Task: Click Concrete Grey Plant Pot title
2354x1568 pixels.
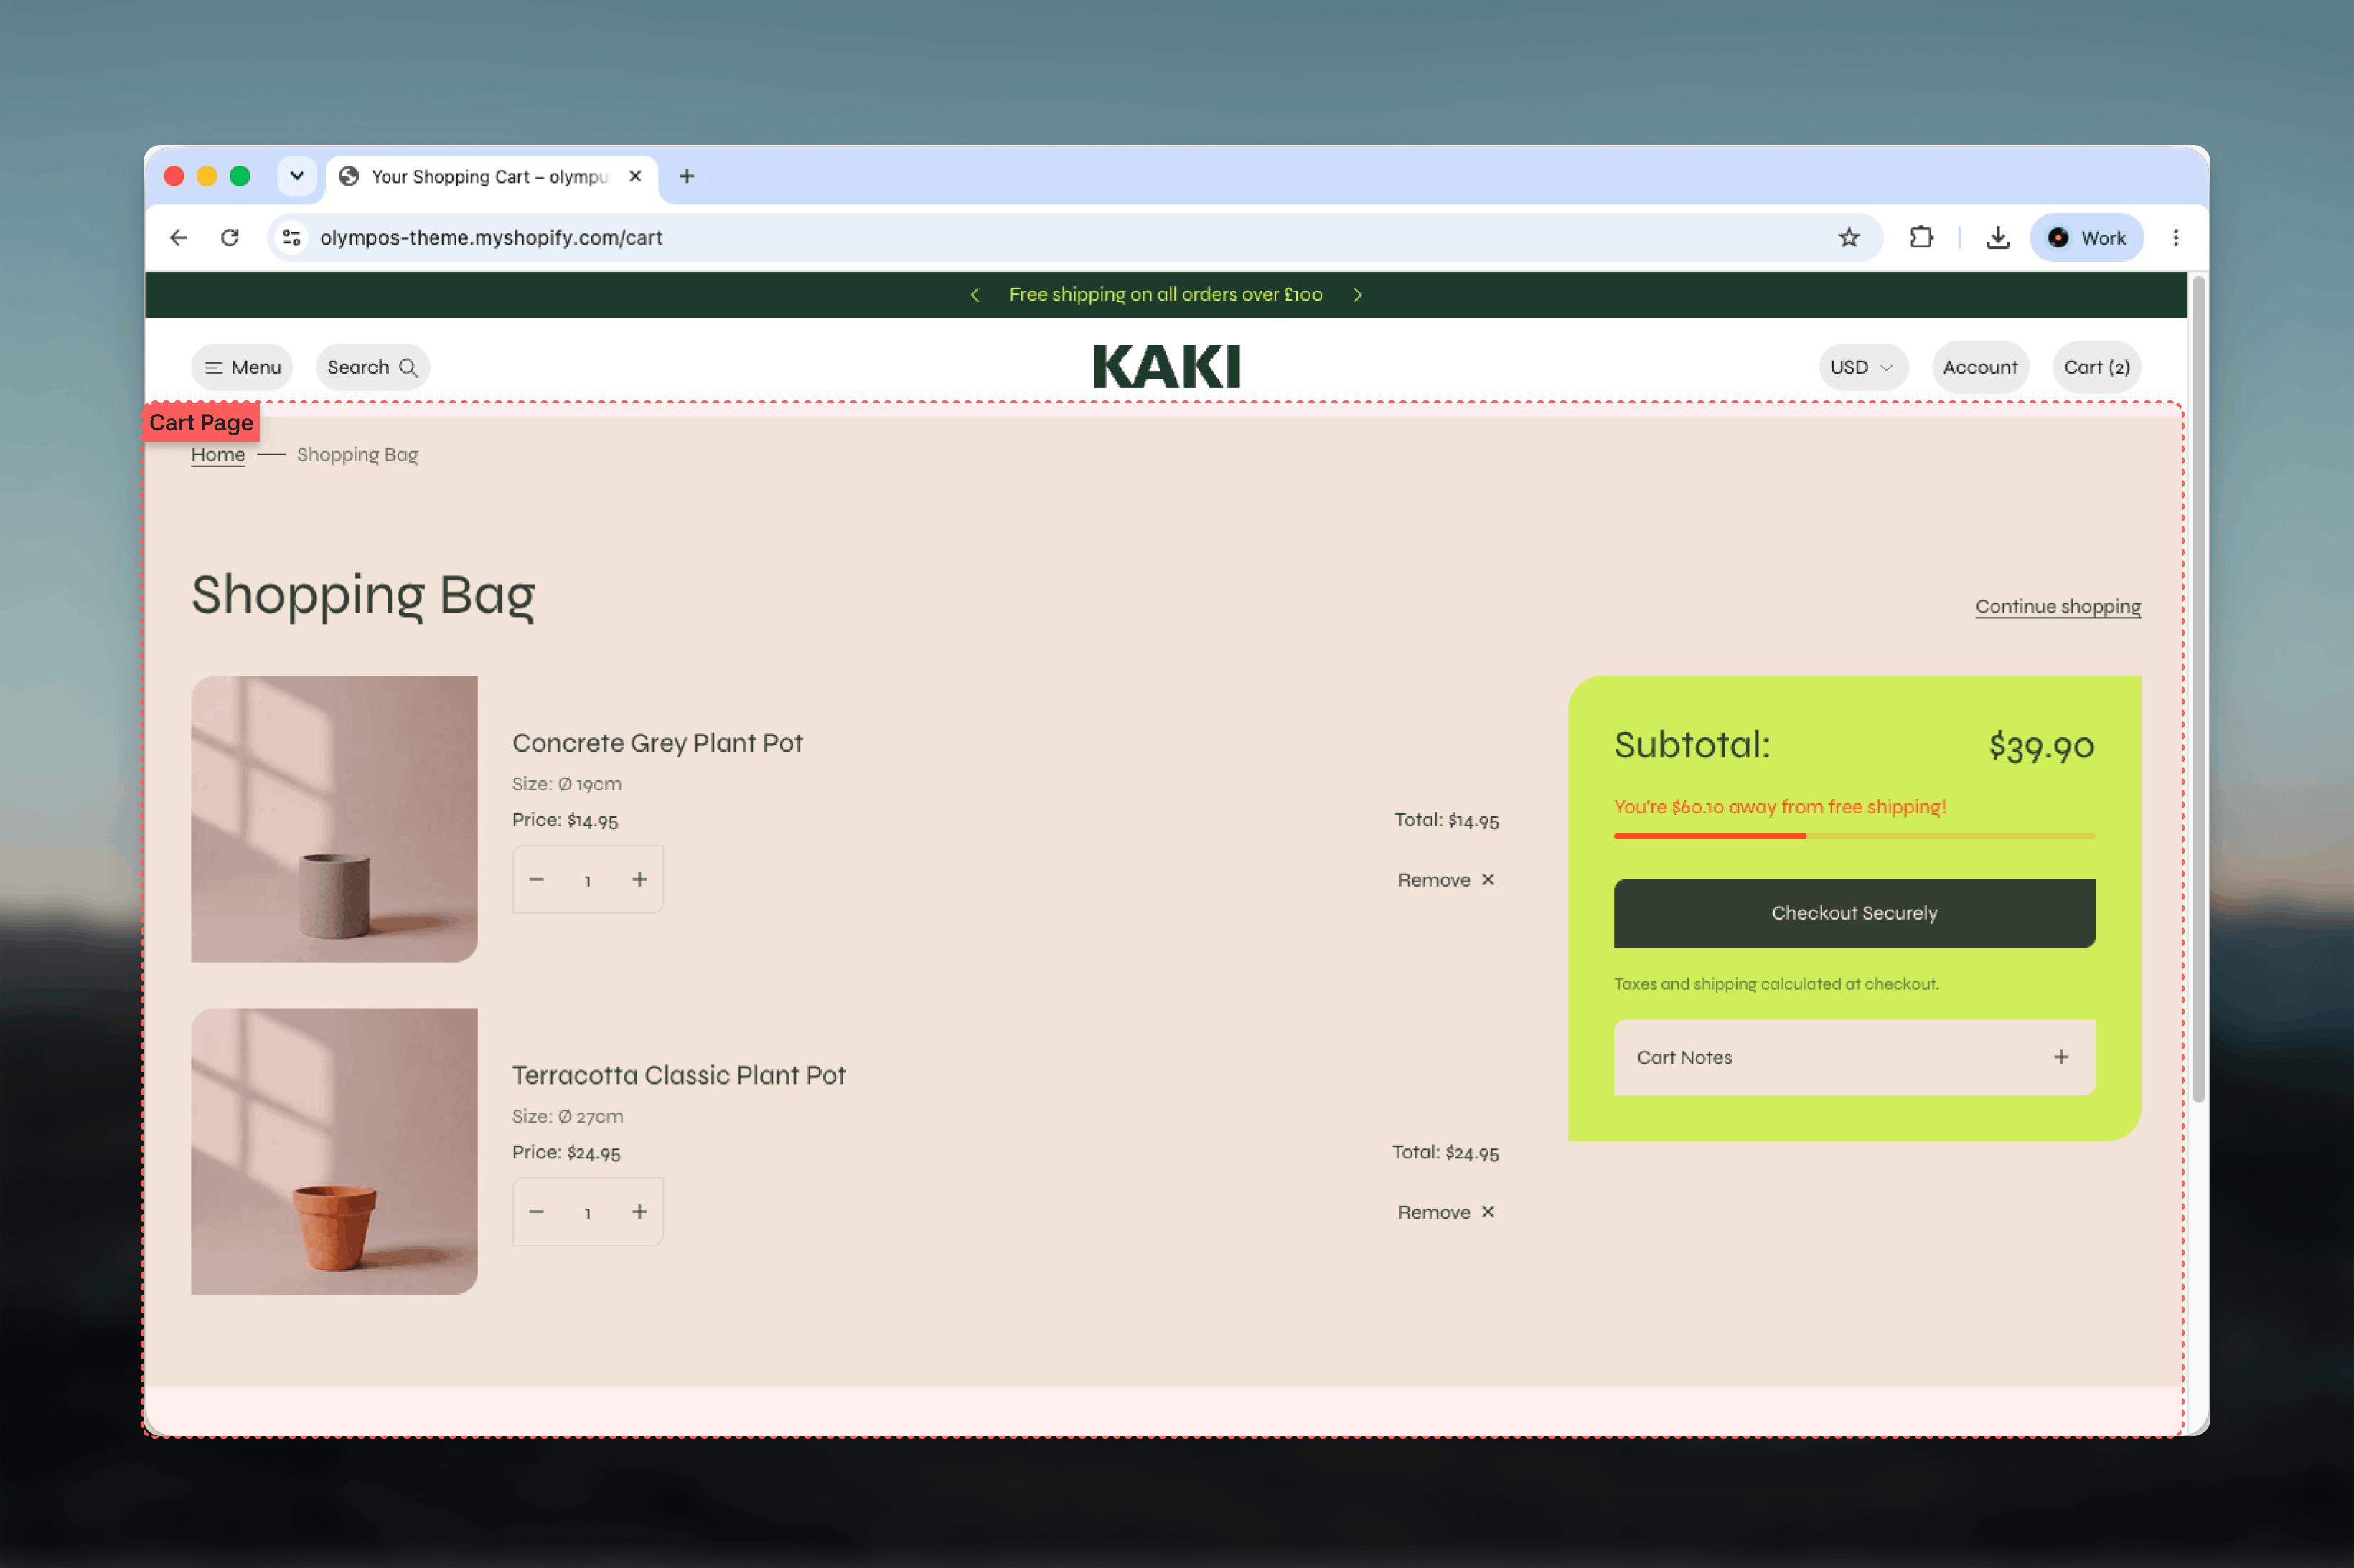Action: [x=657, y=743]
